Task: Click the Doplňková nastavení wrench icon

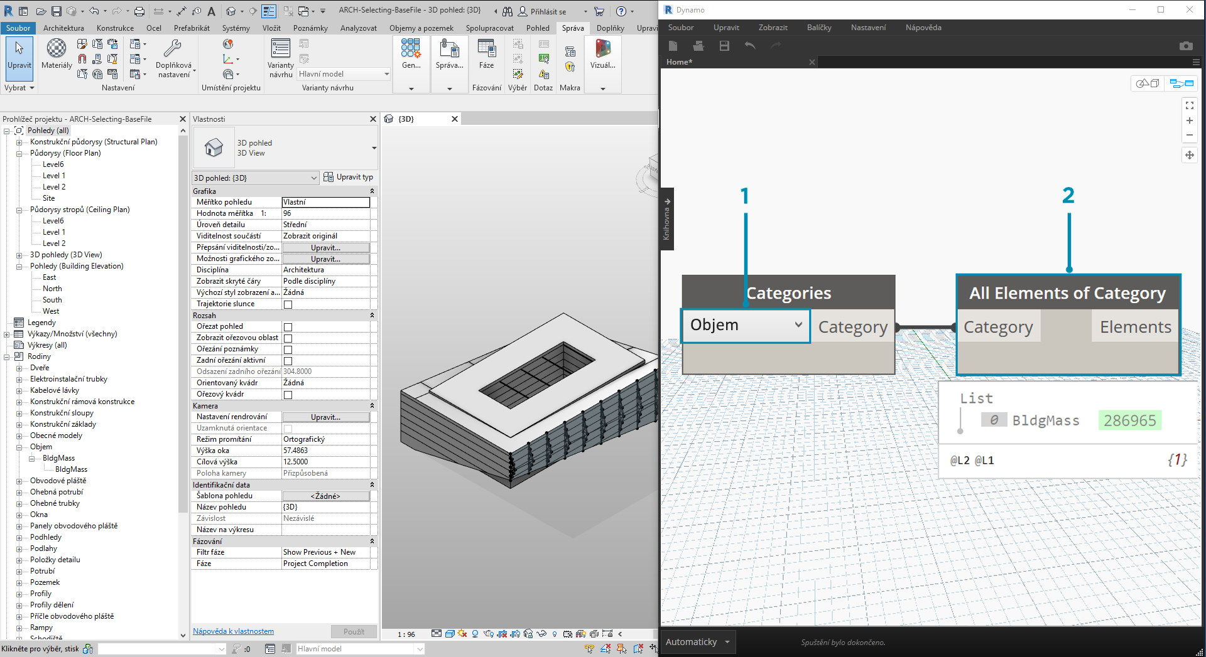Action: (172, 48)
